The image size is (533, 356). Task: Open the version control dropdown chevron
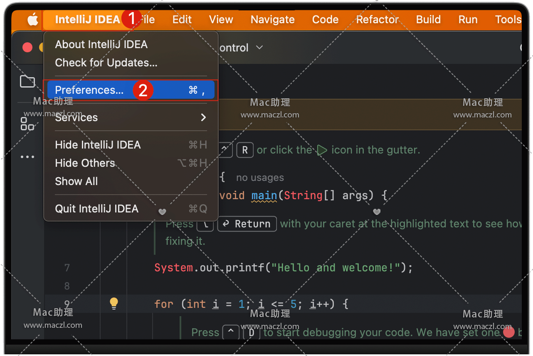259,48
